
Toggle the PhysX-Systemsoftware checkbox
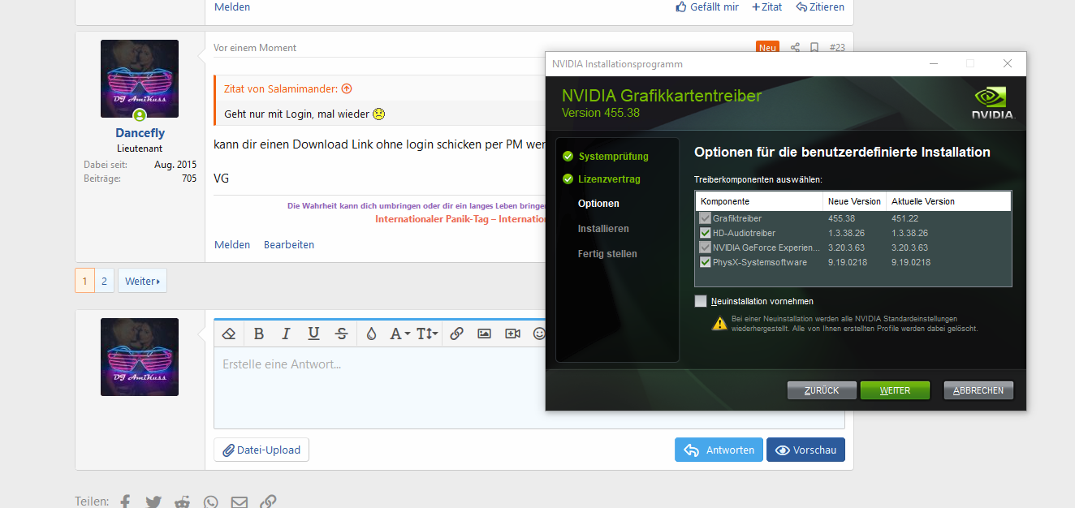pos(705,262)
